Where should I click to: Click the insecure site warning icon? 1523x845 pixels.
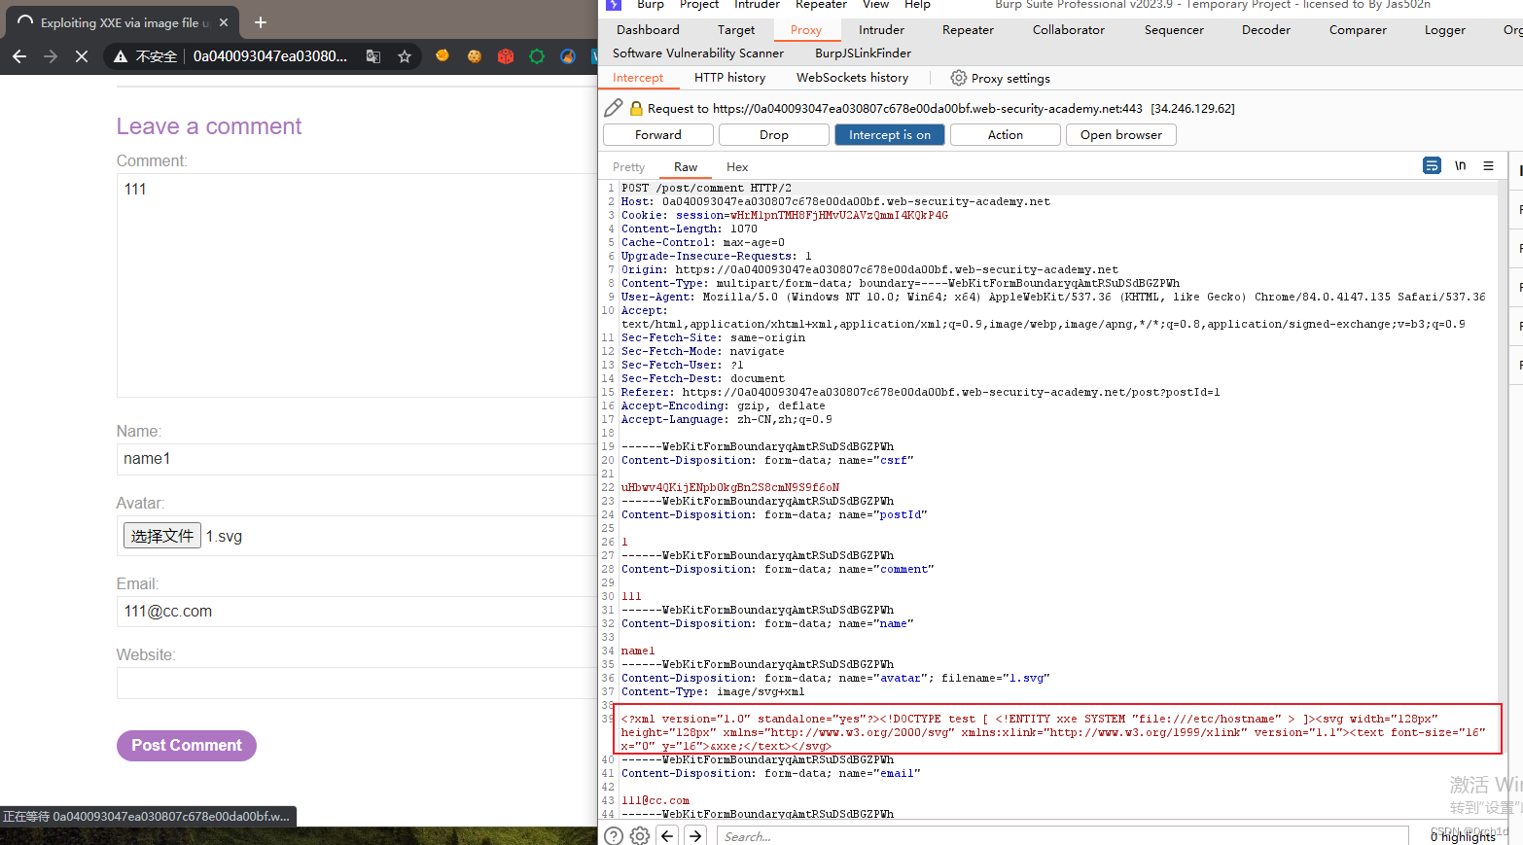click(x=121, y=56)
